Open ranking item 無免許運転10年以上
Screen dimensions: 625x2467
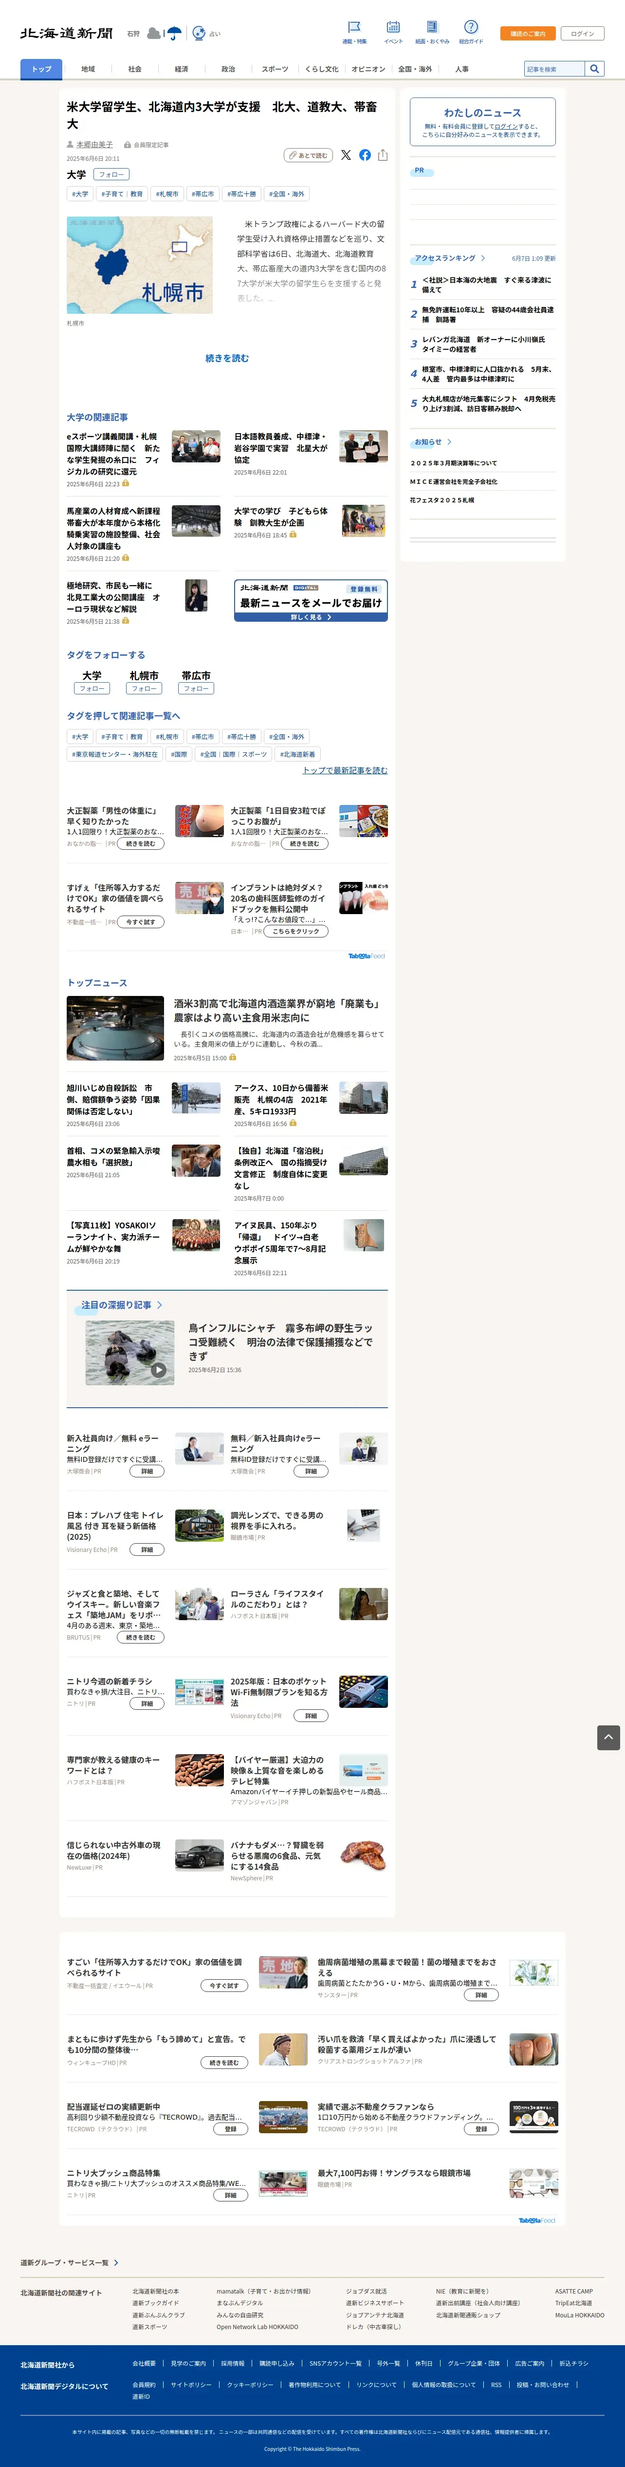488,314
